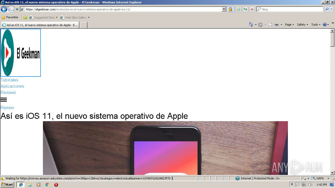Open the Reviews navigation link
335x188 pixels.
8,92
